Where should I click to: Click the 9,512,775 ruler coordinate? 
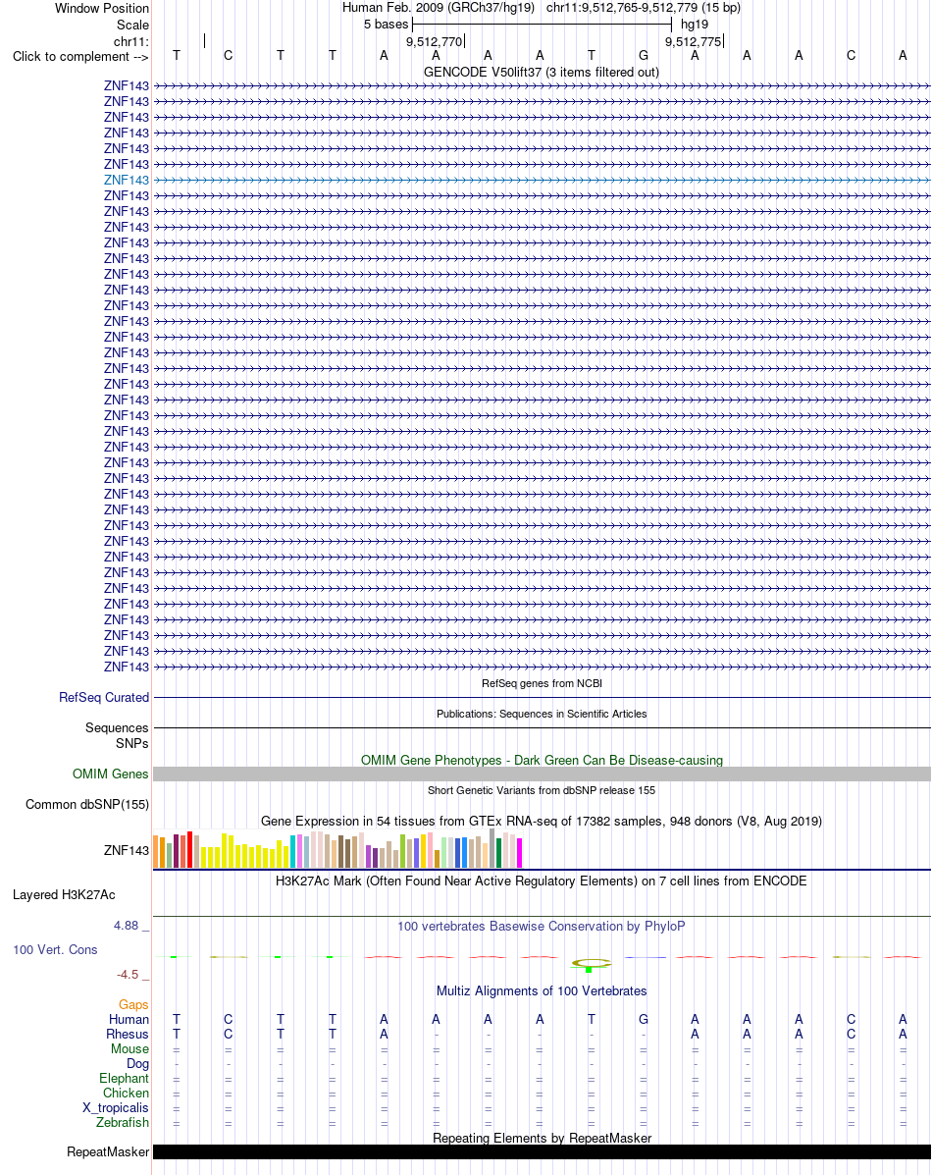tap(694, 42)
